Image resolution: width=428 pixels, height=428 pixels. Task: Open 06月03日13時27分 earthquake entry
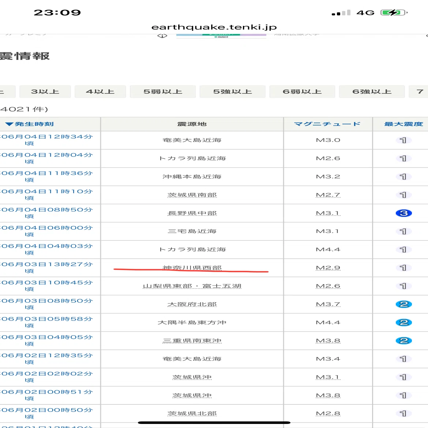pyautogui.click(x=46, y=267)
